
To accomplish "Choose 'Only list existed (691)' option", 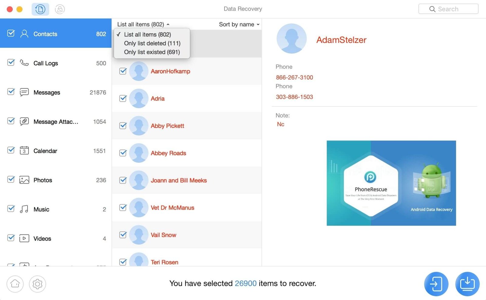I will point(152,52).
